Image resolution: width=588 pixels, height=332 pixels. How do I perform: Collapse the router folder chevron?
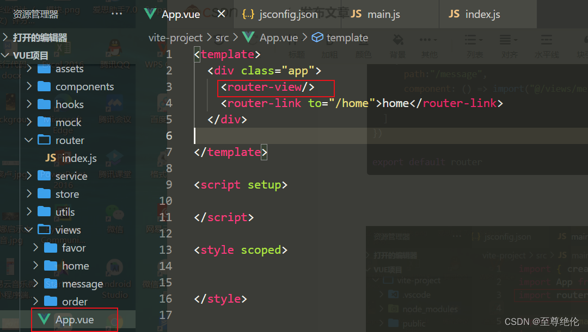(x=29, y=140)
